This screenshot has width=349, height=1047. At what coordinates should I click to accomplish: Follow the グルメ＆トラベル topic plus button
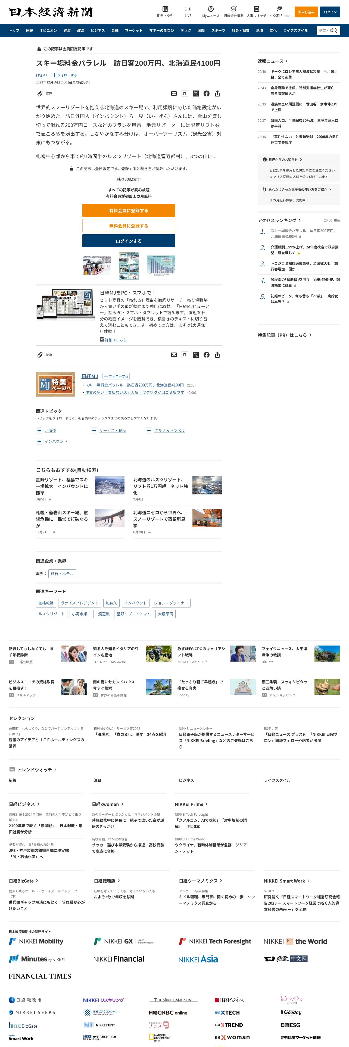coord(149,431)
